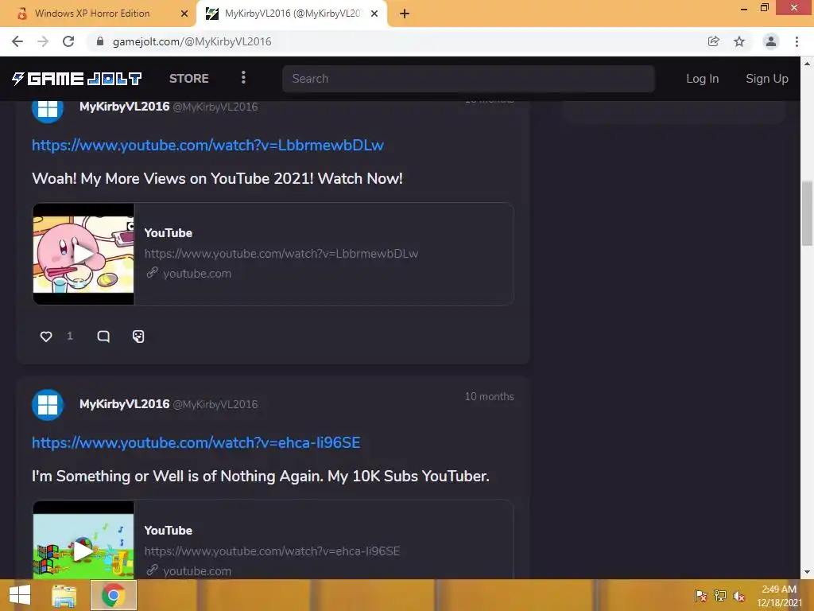Focus the Game Jolt Search field
The width and height of the screenshot is (814, 611).
tap(468, 79)
